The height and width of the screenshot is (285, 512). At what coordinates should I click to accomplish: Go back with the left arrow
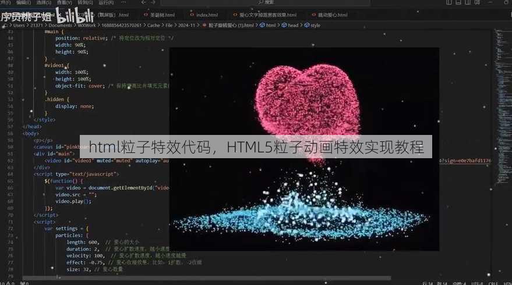point(143,2)
